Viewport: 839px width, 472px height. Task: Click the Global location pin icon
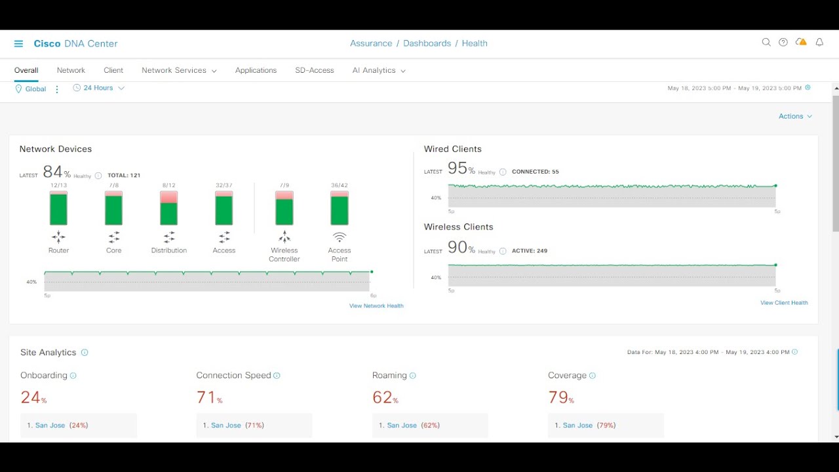point(18,88)
